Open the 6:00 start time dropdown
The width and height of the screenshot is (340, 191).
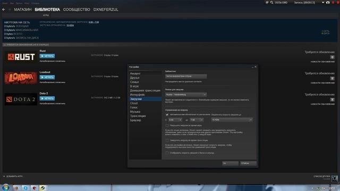[175, 120]
